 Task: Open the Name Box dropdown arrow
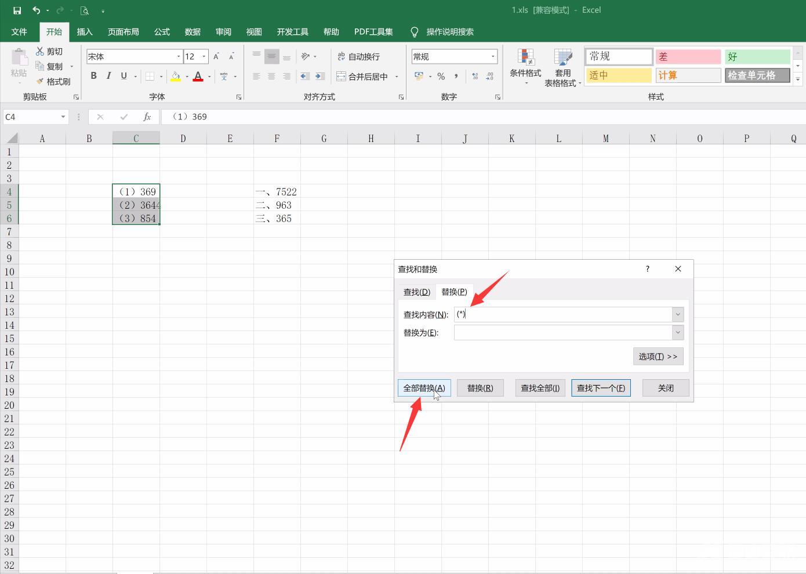(63, 117)
